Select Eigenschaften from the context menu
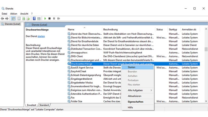This screenshot has width=208, height=117. (x=136, y=102)
